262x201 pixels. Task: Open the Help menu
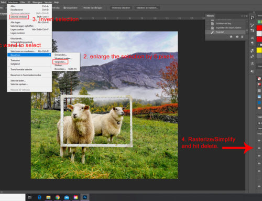point(56,2)
